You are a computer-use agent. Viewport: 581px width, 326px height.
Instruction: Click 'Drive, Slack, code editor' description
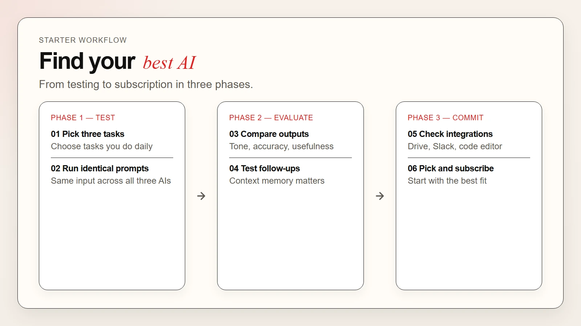click(455, 146)
